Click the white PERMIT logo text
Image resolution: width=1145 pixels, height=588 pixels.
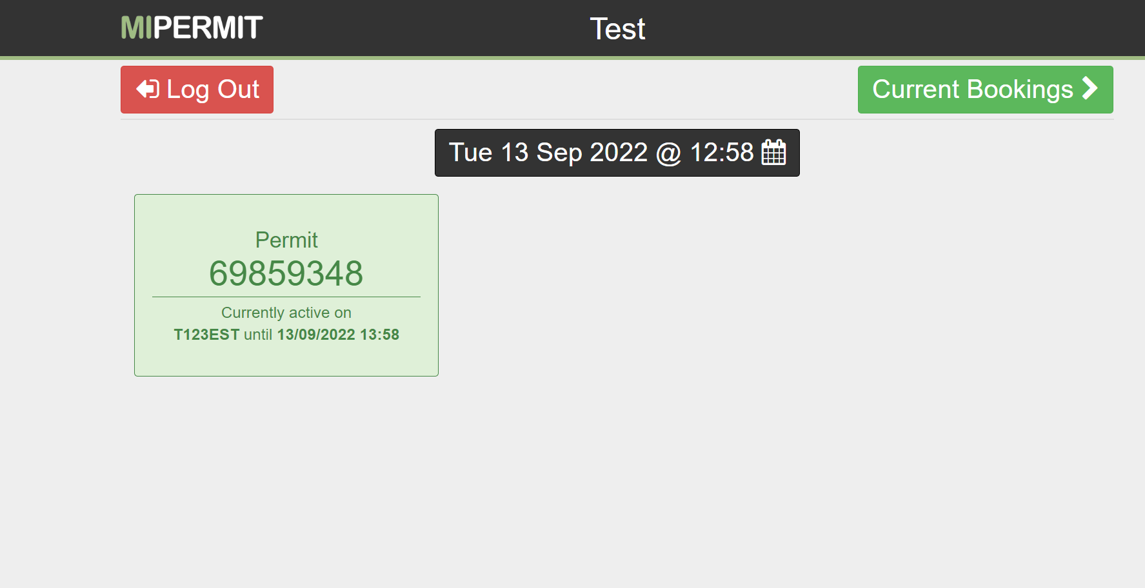tap(208, 28)
